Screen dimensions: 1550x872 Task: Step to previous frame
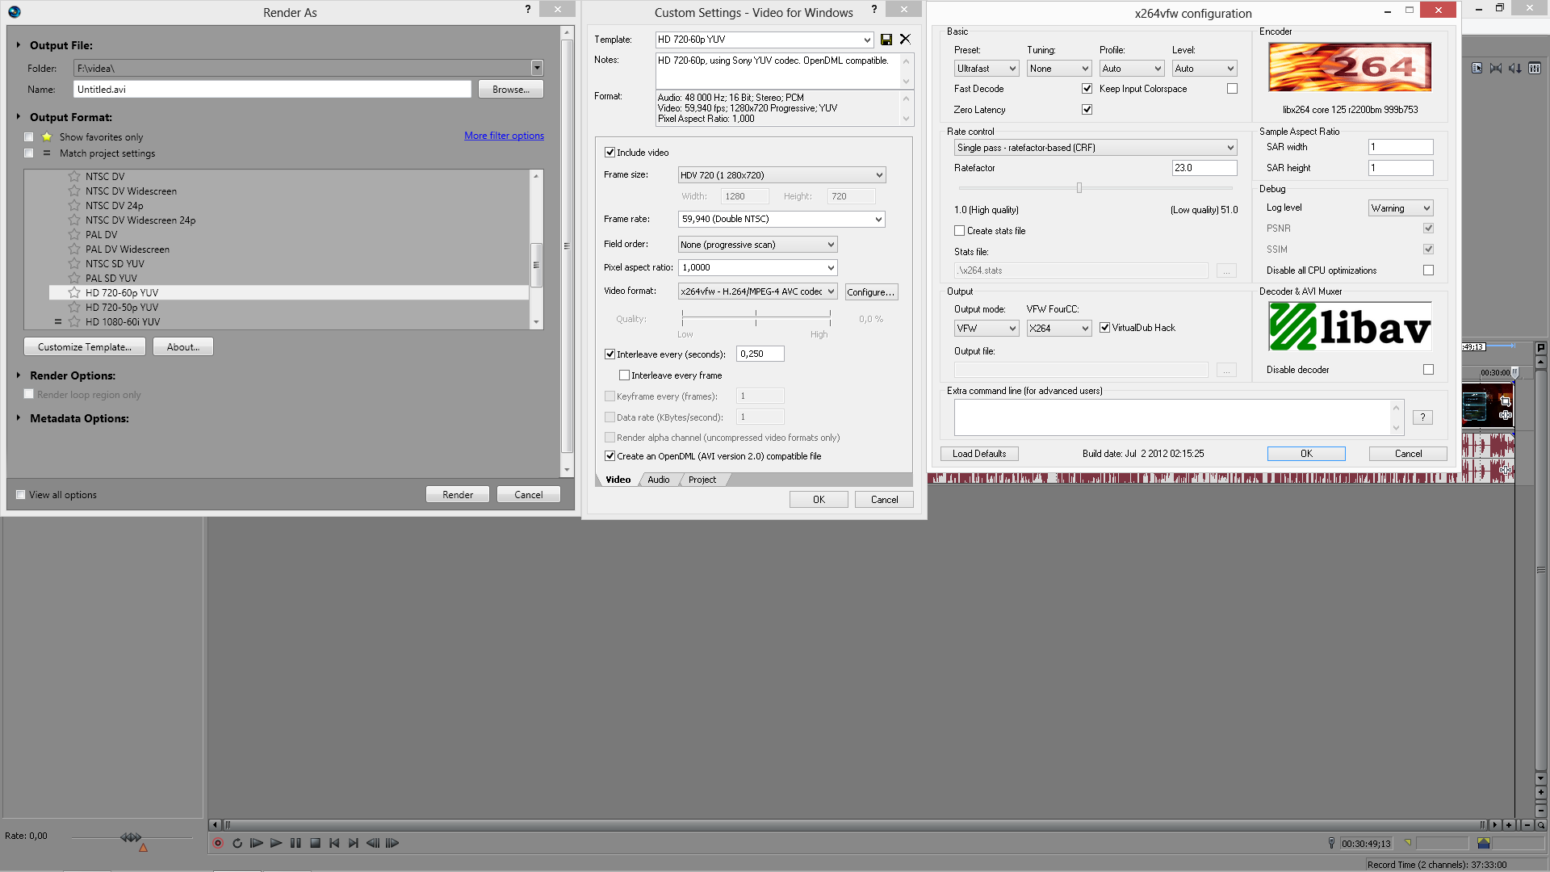tap(373, 843)
